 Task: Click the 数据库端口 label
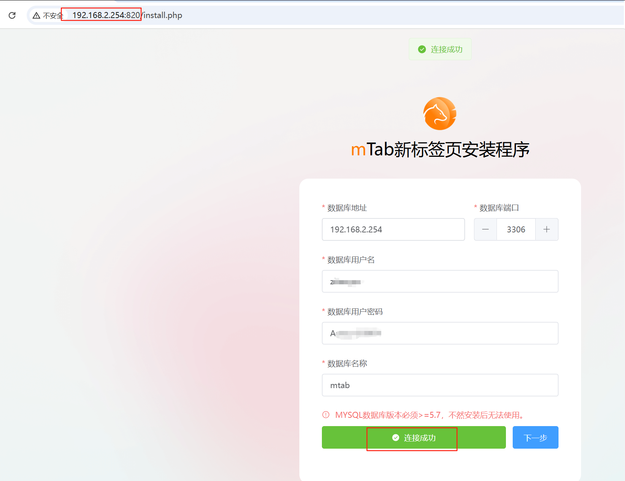pos(499,208)
